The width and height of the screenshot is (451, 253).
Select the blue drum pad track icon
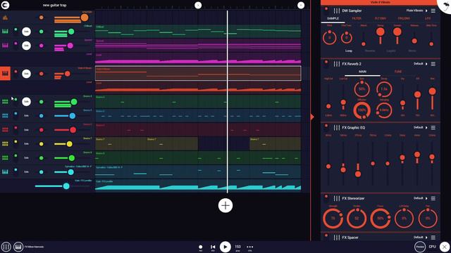coord(5,115)
